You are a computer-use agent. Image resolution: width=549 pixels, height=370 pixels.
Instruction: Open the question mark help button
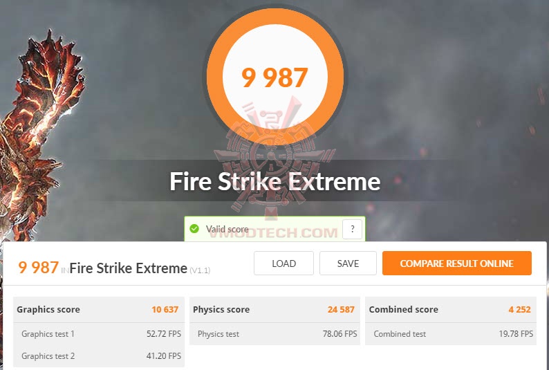pyautogui.click(x=352, y=230)
